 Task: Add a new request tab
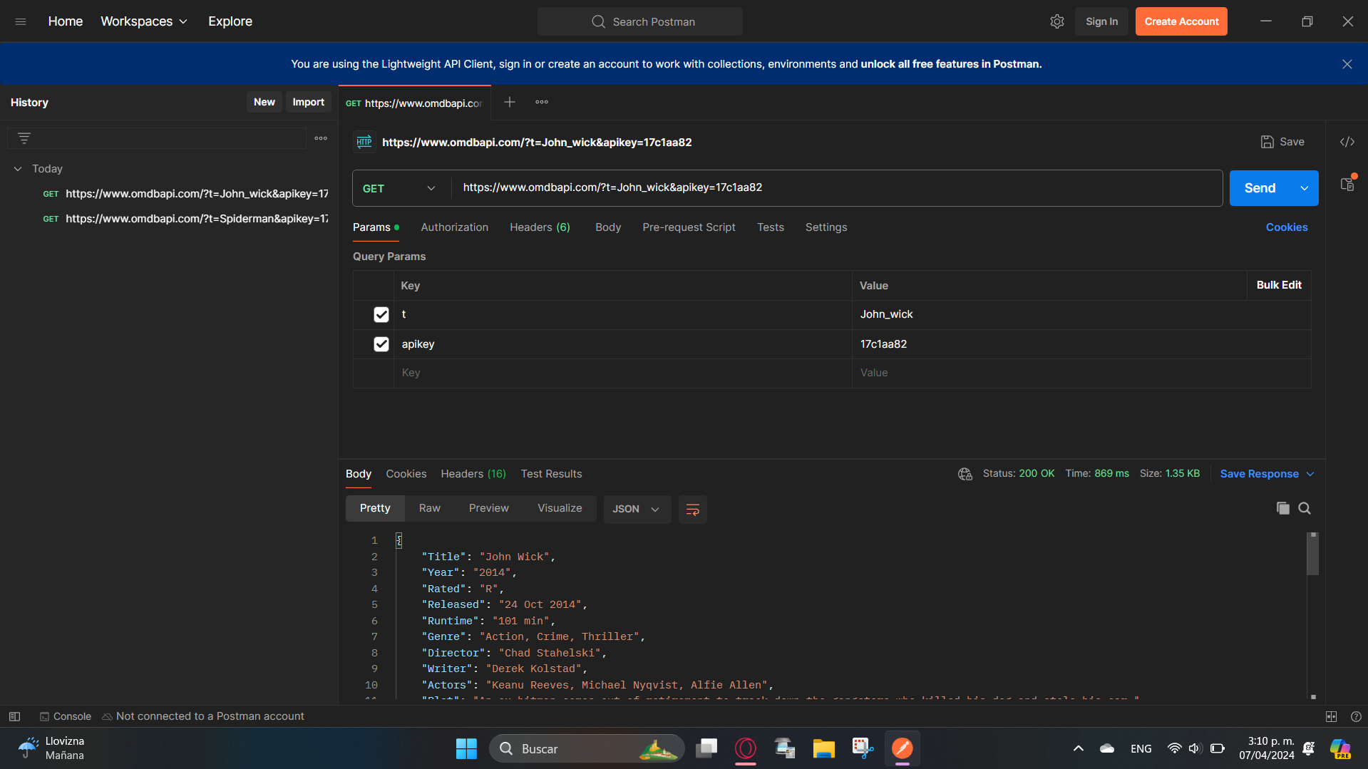tap(510, 102)
